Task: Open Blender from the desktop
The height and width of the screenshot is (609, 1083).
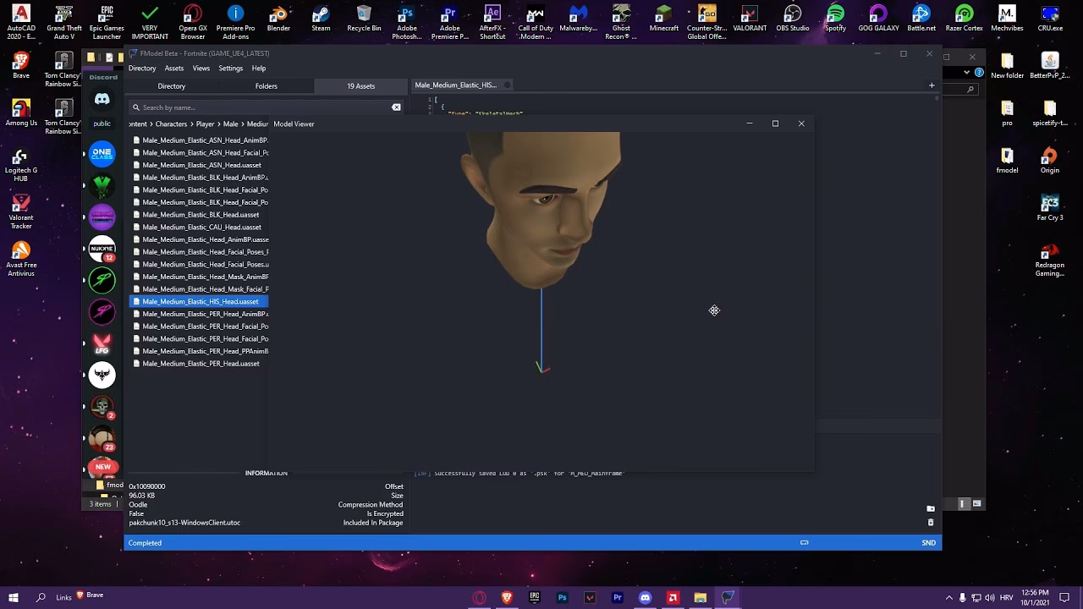Action: pos(278,20)
